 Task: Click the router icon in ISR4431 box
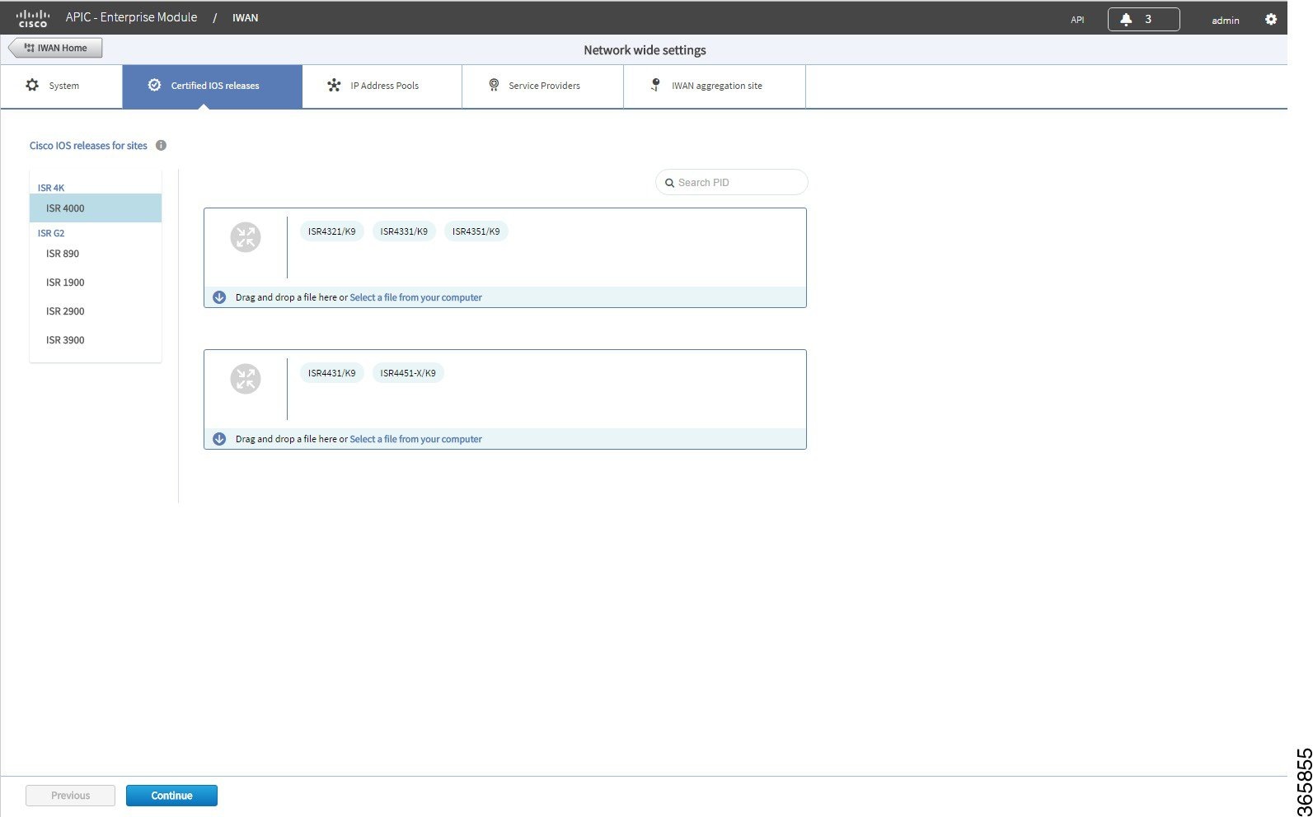tap(246, 379)
